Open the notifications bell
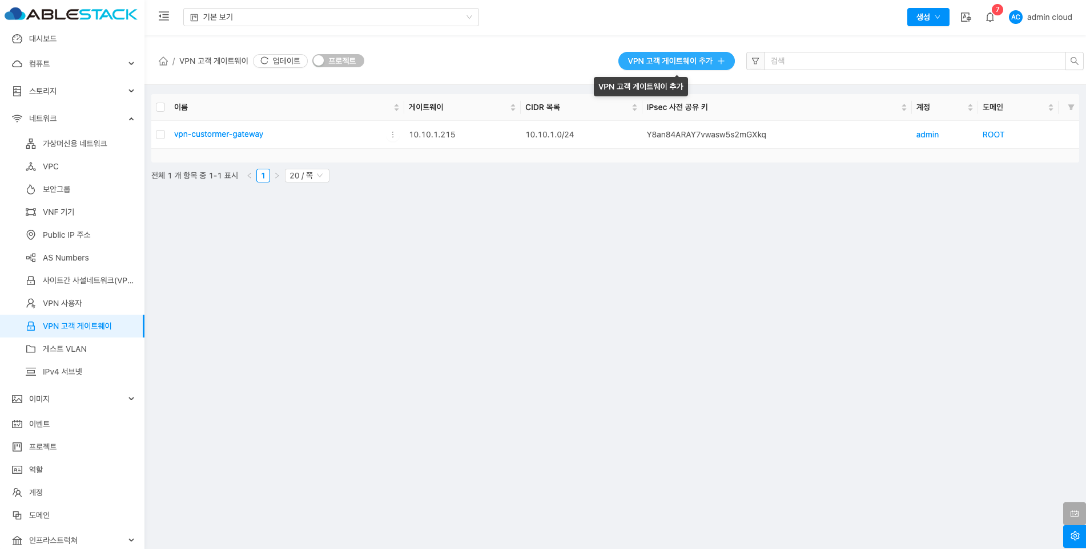1086x549 pixels. coord(990,17)
